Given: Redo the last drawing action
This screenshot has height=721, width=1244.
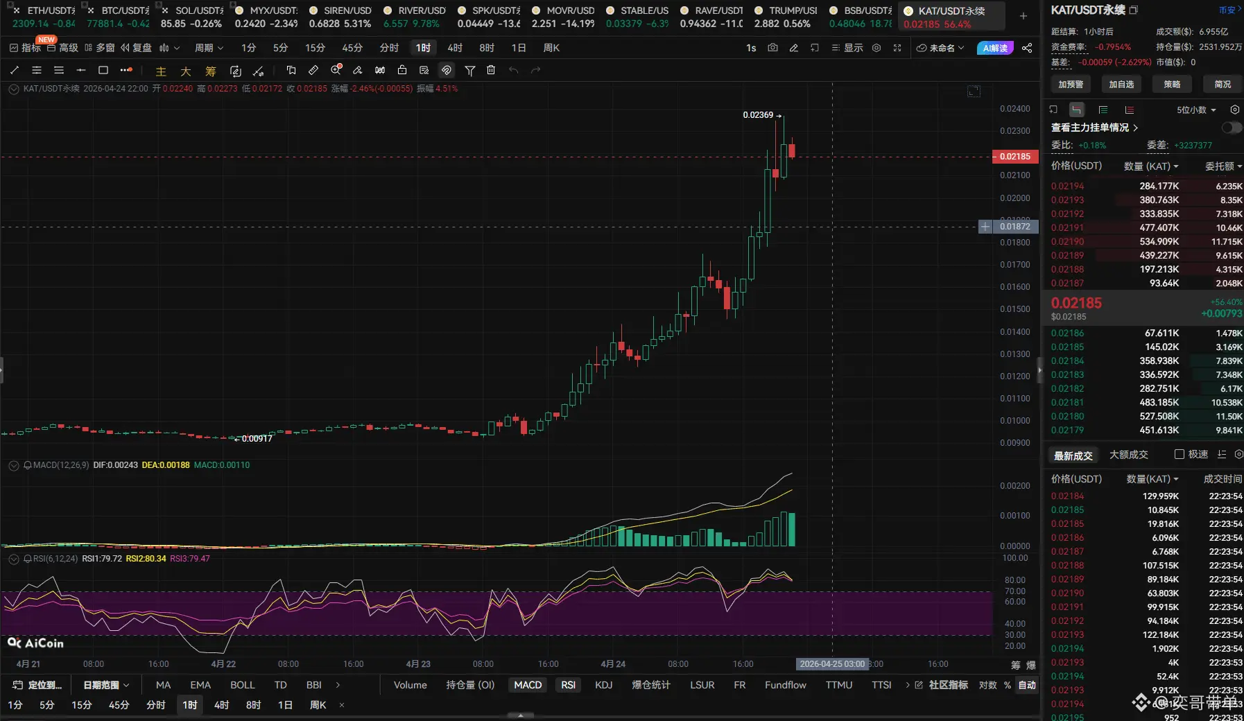Looking at the screenshot, I should pos(535,70).
